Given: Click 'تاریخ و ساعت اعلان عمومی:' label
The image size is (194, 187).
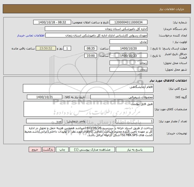Looking at the screenshot, I should pyautogui.click(x=90, y=22).
